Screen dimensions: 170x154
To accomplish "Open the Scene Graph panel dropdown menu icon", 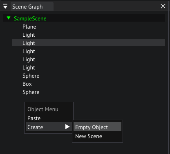I will click(x=5, y=6).
